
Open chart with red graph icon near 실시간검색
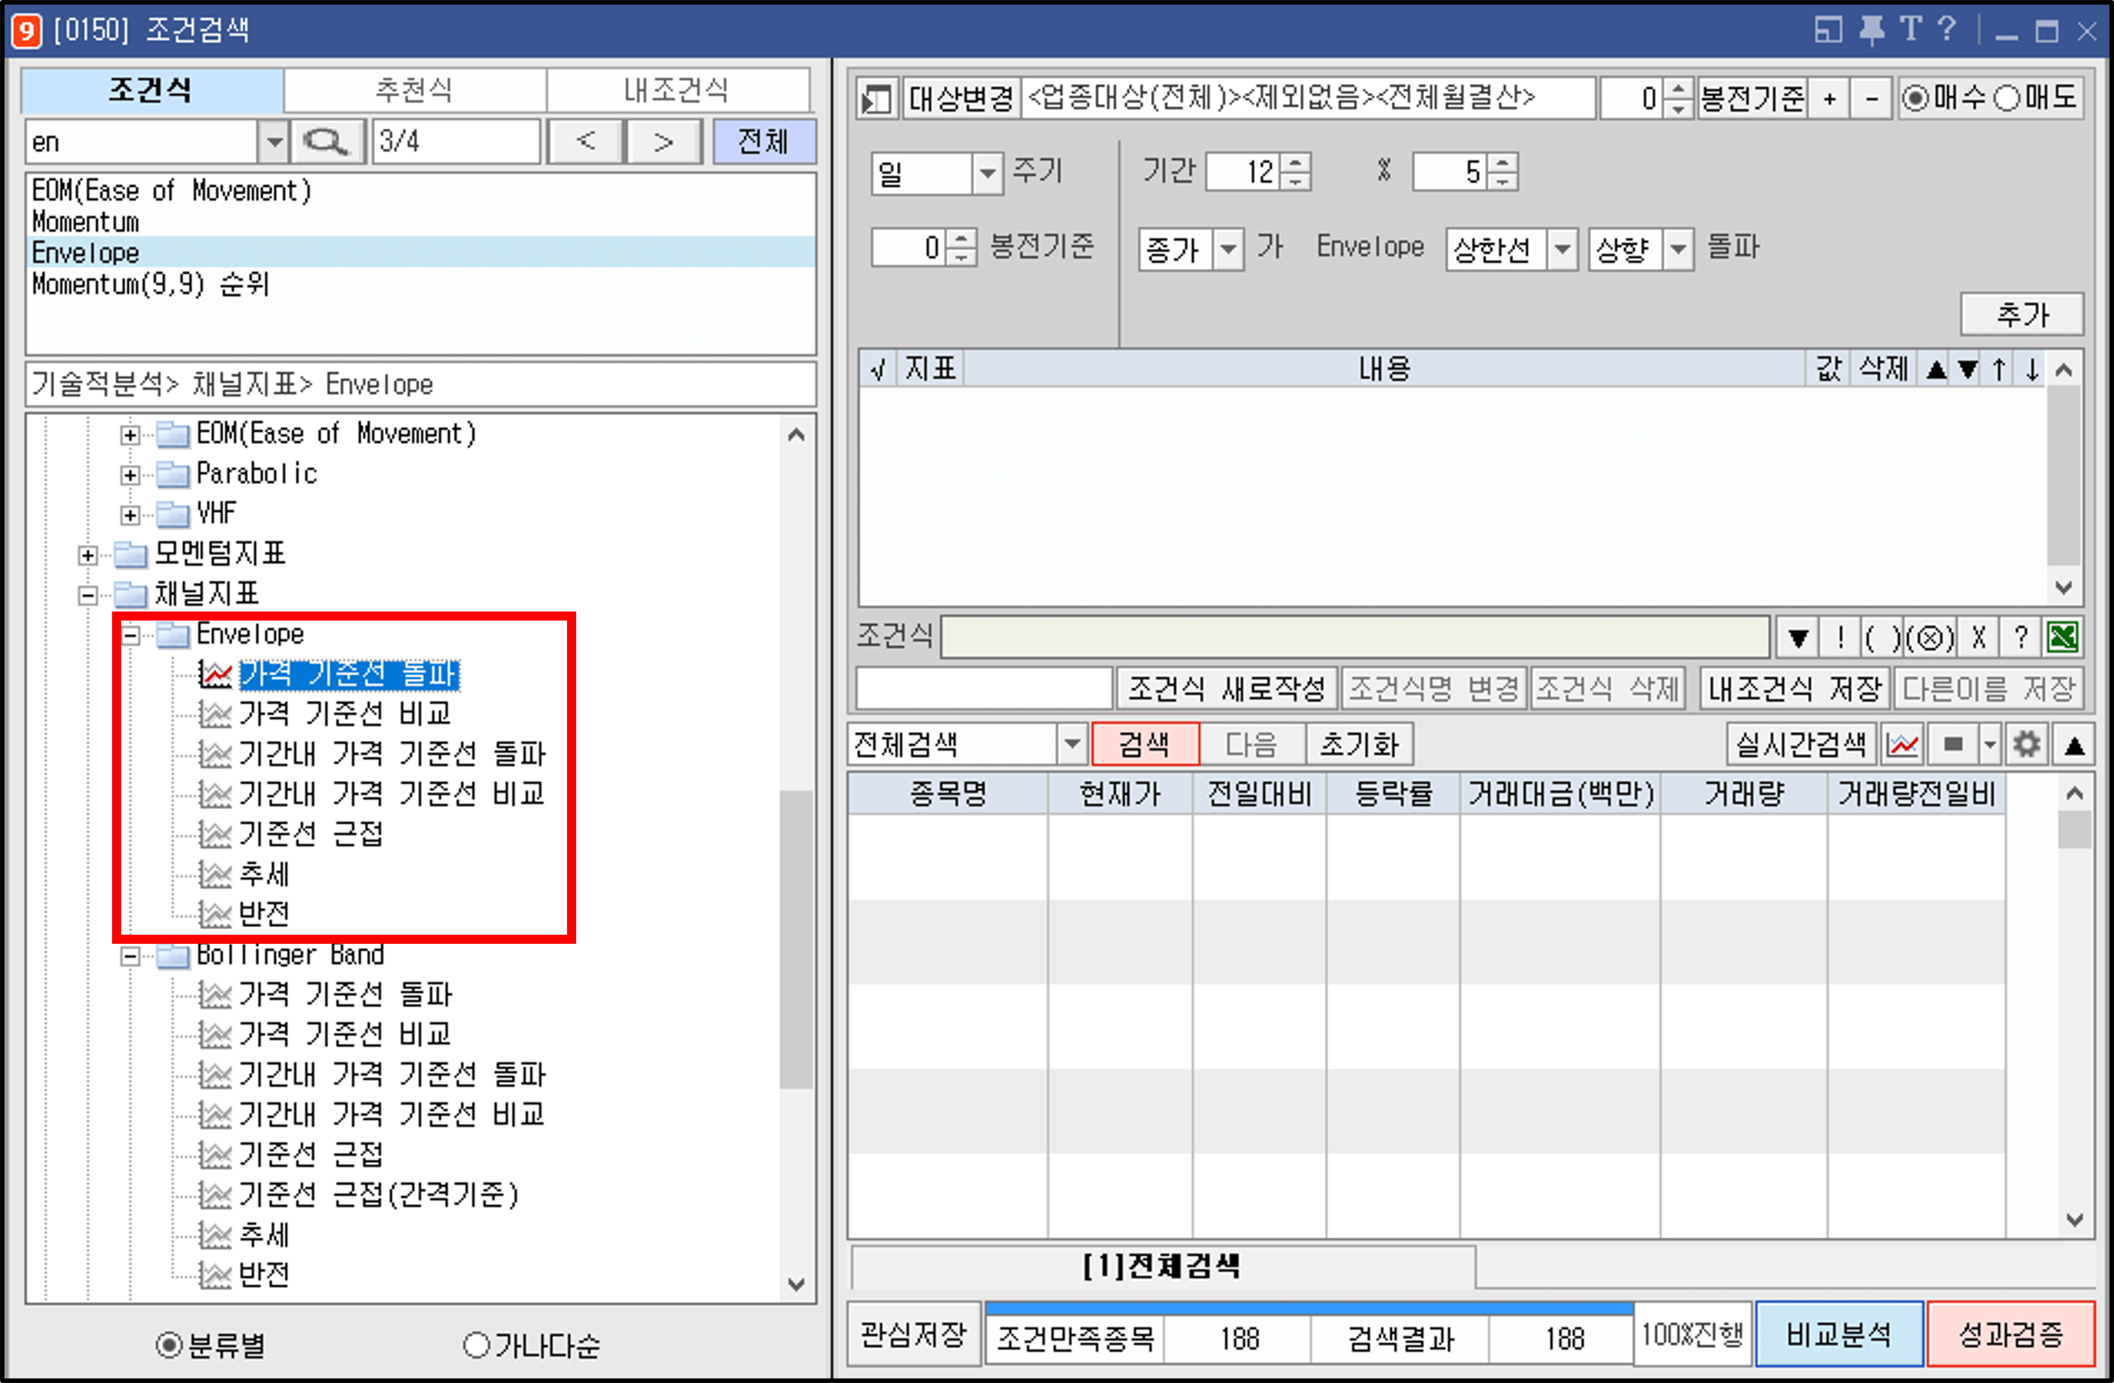tap(1903, 744)
